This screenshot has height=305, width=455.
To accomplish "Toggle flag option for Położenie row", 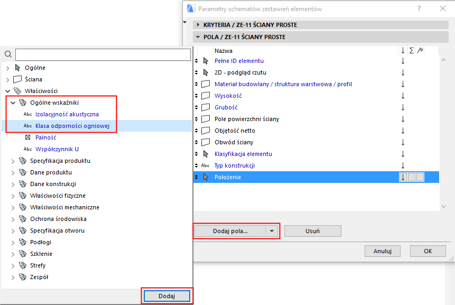I will (x=420, y=177).
